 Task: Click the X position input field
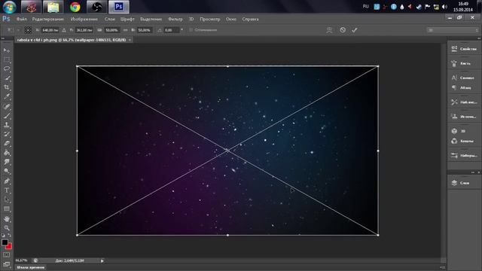(x=50, y=30)
